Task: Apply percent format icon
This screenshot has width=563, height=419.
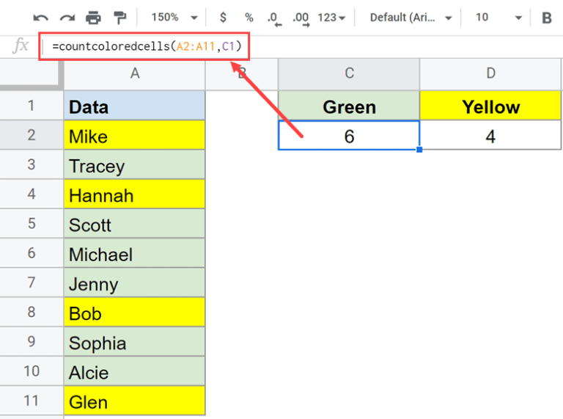Action: coord(249,17)
